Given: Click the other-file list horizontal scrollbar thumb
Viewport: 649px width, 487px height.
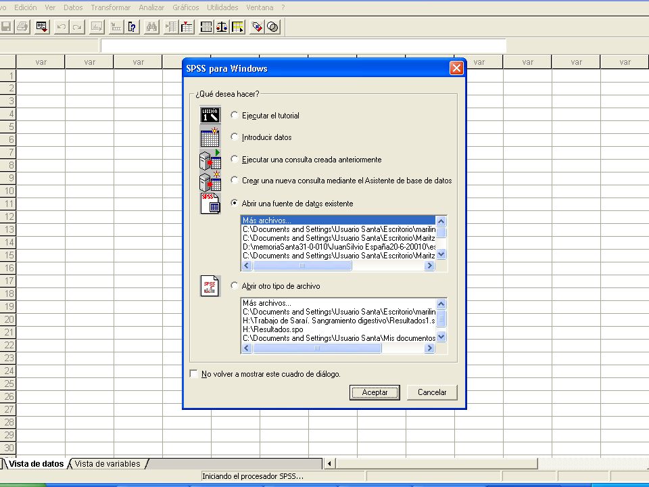Looking at the screenshot, I should [x=317, y=348].
